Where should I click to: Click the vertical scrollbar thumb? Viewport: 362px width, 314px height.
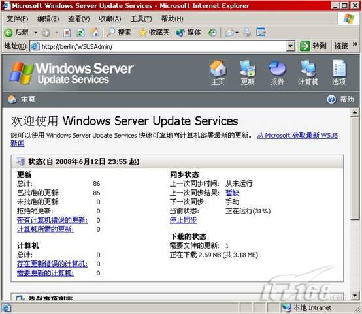pos(355,168)
